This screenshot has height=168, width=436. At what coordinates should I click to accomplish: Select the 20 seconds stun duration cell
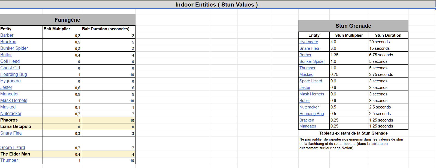388,42
